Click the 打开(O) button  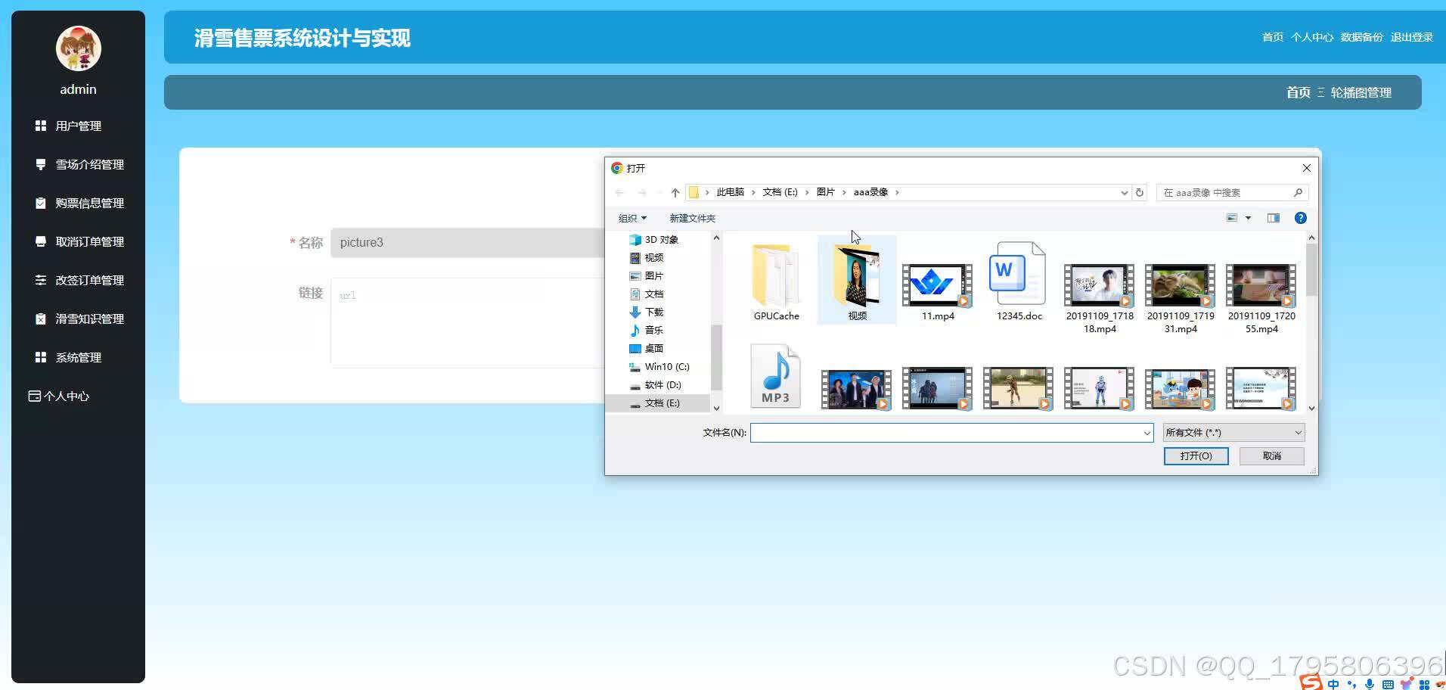tap(1196, 456)
